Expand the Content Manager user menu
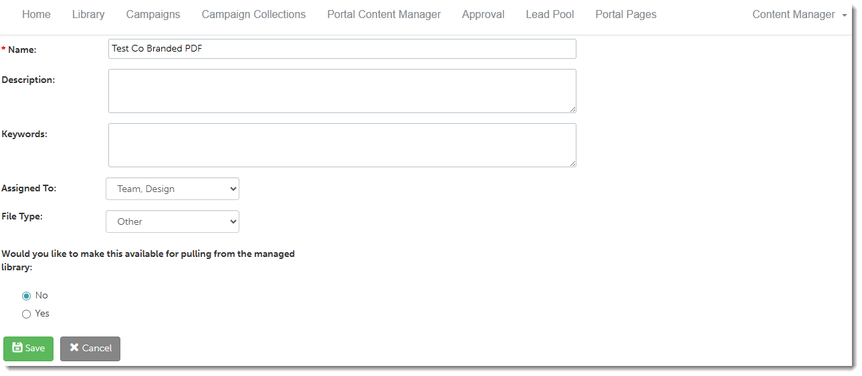This screenshot has width=862, height=376. [x=799, y=15]
